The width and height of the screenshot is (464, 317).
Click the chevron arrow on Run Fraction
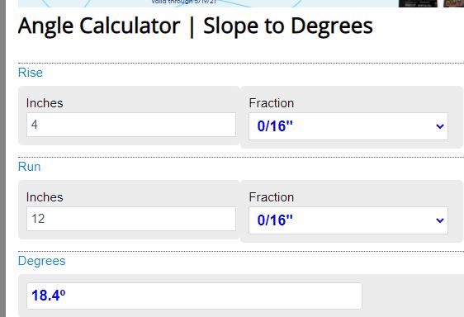440,220
